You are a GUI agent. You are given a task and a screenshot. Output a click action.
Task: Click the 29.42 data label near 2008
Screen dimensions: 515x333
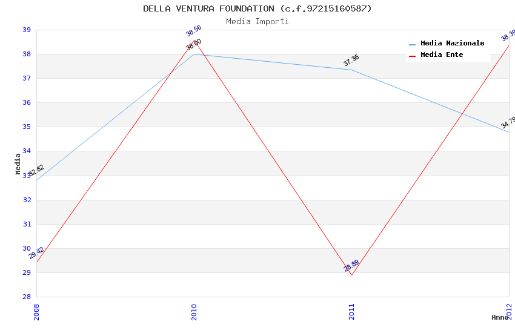[x=36, y=253]
